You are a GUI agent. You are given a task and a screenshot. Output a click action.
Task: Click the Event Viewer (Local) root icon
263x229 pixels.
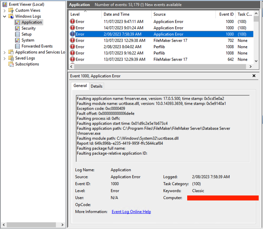pos(5,4)
